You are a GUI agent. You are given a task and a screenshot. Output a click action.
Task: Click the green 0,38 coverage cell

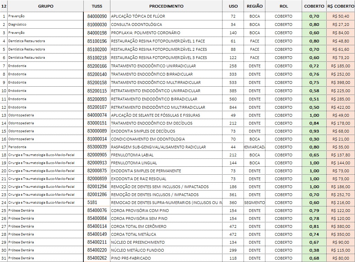point(314,250)
